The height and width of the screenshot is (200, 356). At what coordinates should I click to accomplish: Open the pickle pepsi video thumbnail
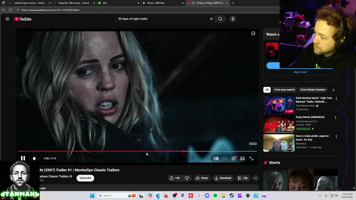[279, 143]
